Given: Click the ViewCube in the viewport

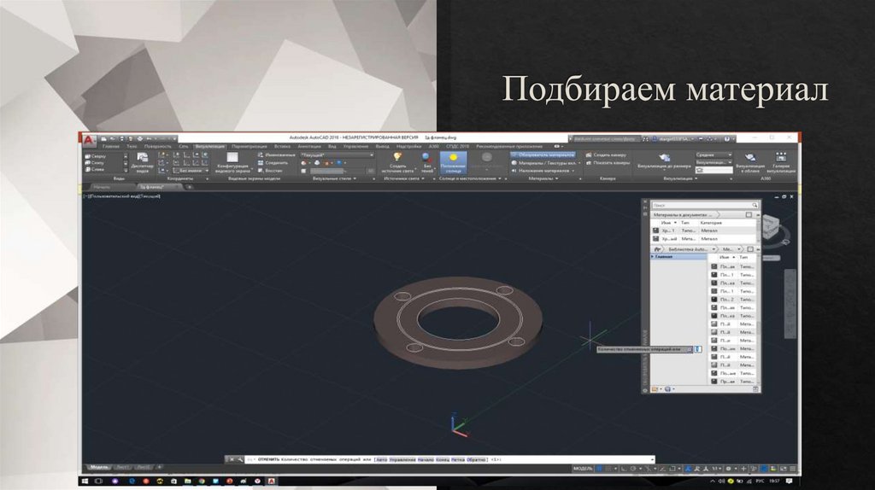Looking at the screenshot, I should [x=773, y=229].
